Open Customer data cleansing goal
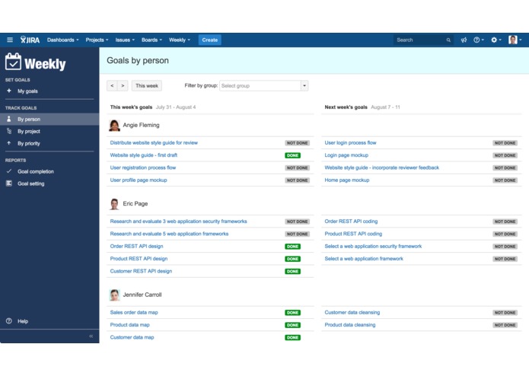This screenshot has height=376, width=529. 352,312
